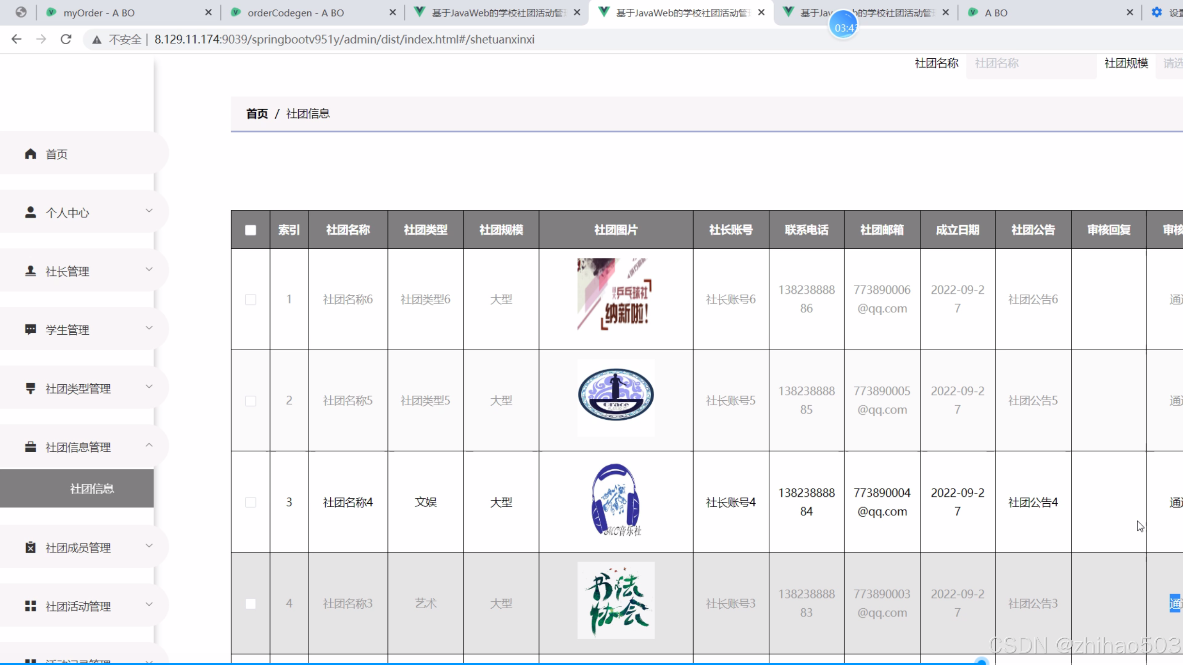Click the browser back arrow
Viewport: 1183px width, 665px height.
(17, 39)
